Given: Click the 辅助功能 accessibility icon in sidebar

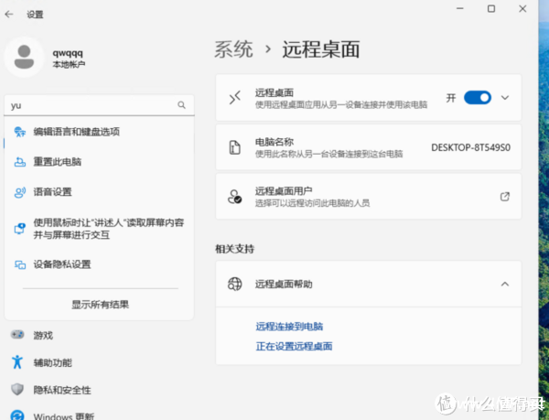Looking at the screenshot, I should (17, 363).
